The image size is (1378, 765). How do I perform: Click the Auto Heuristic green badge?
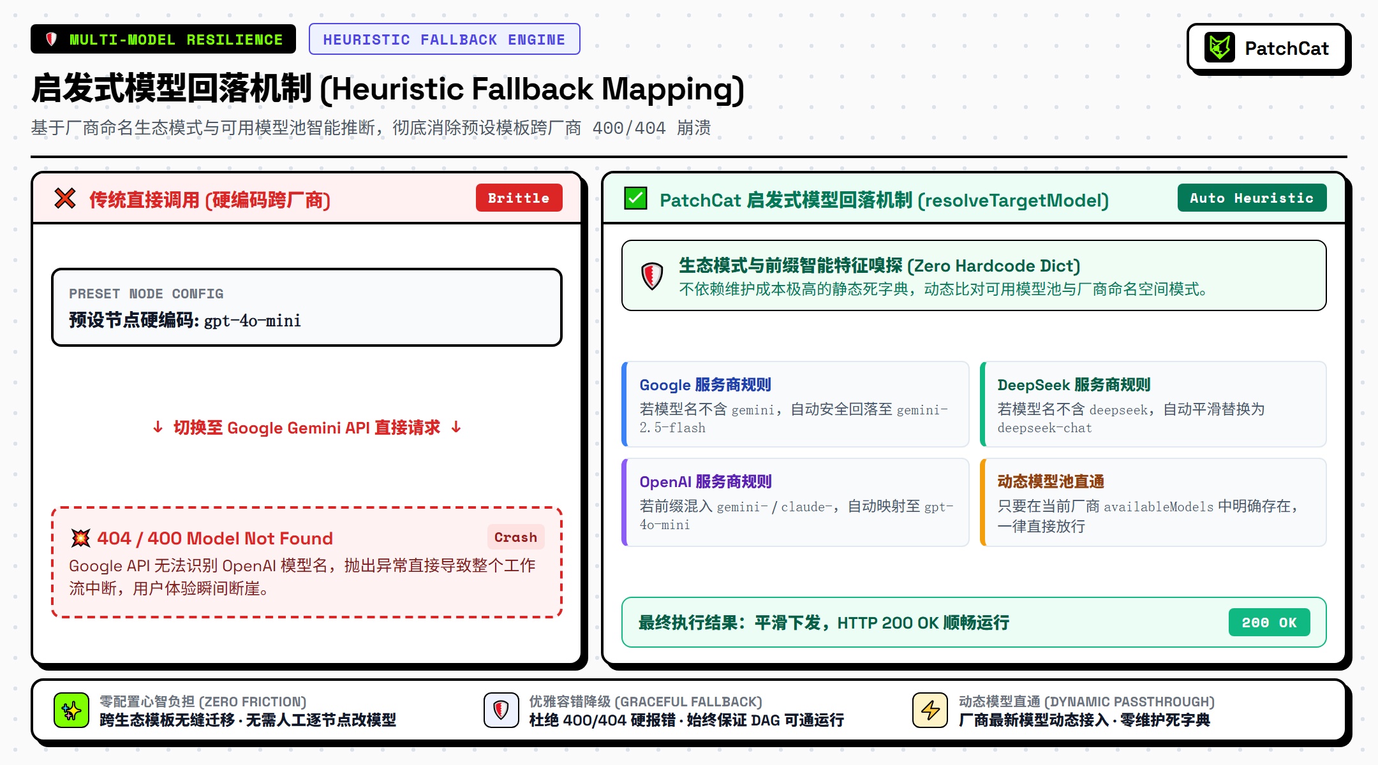(x=1252, y=198)
